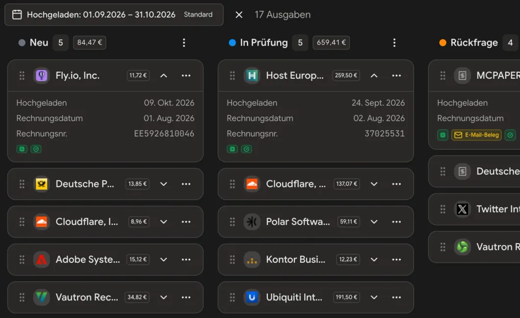Click the Twitter X logo icon
The width and height of the screenshot is (520, 318).
[x=462, y=209]
